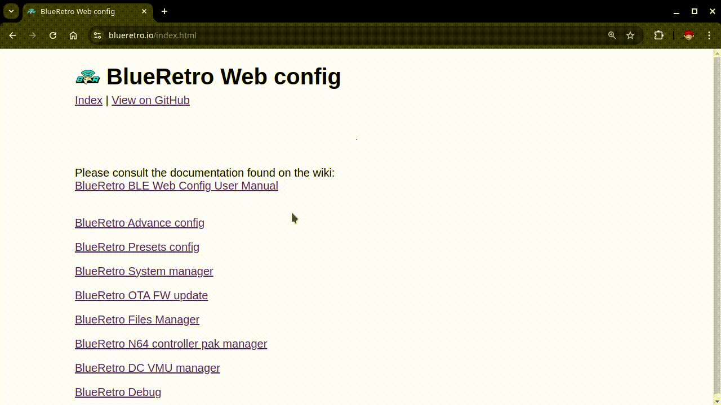721x405 pixels.
Task: Click the address bar URL field
Action: (338, 35)
